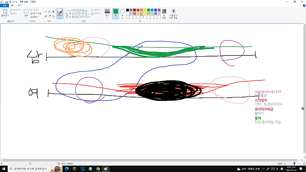Open Edit colors dialog
The width and height of the screenshot is (306, 172).
164,14
